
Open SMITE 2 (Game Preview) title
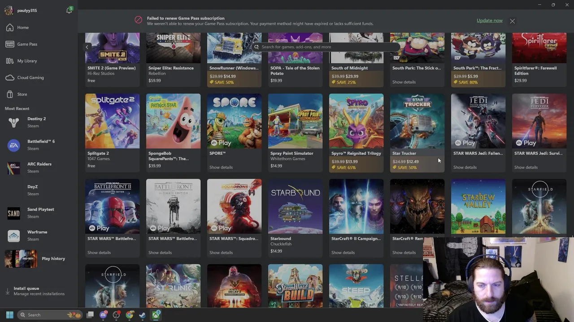(x=111, y=68)
